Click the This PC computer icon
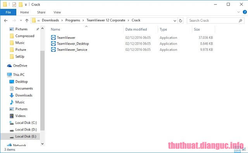 [x=9, y=75]
